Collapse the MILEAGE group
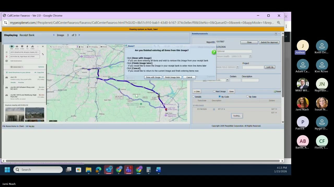 coord(194,105)
